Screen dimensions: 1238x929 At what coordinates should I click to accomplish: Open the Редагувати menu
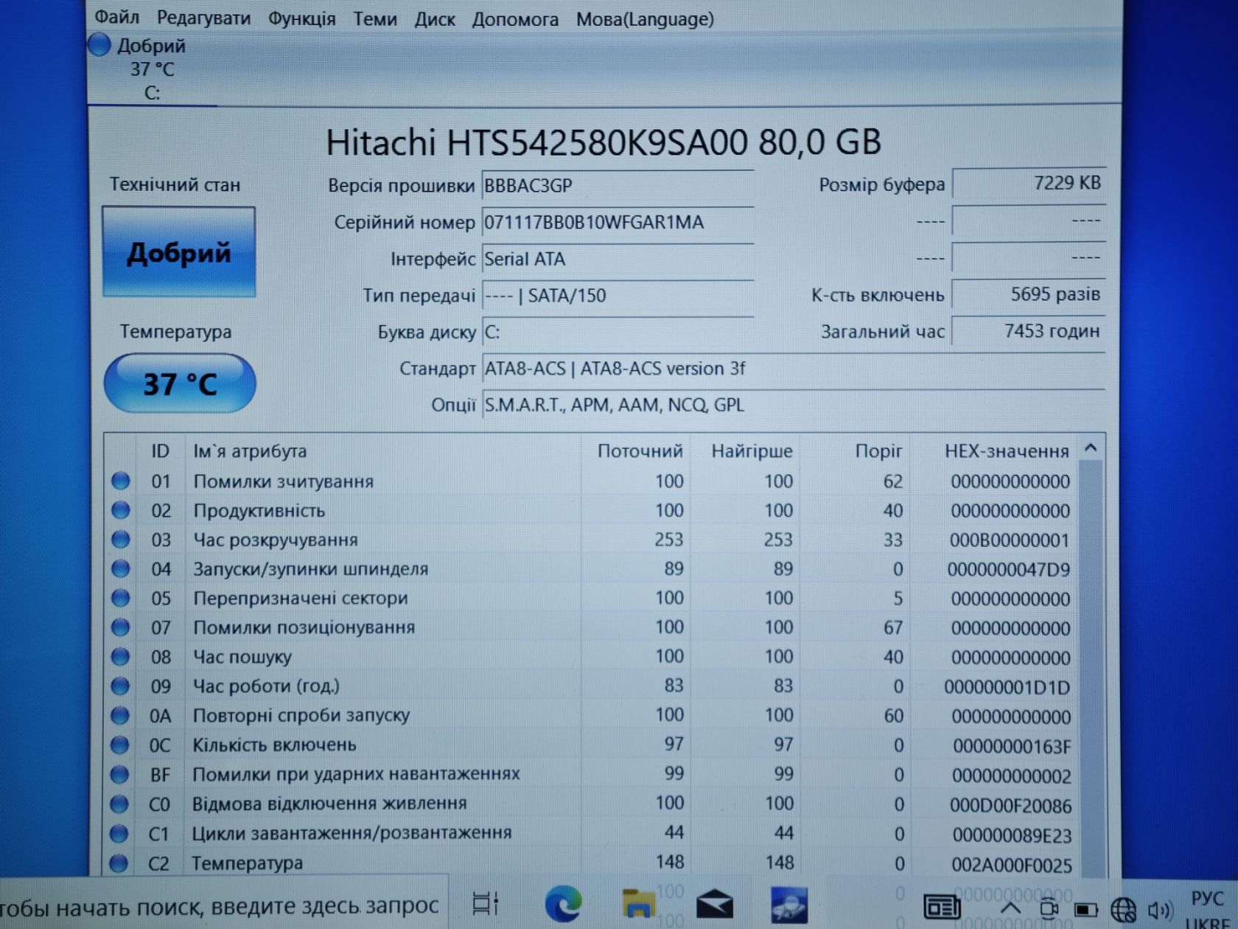203,18
